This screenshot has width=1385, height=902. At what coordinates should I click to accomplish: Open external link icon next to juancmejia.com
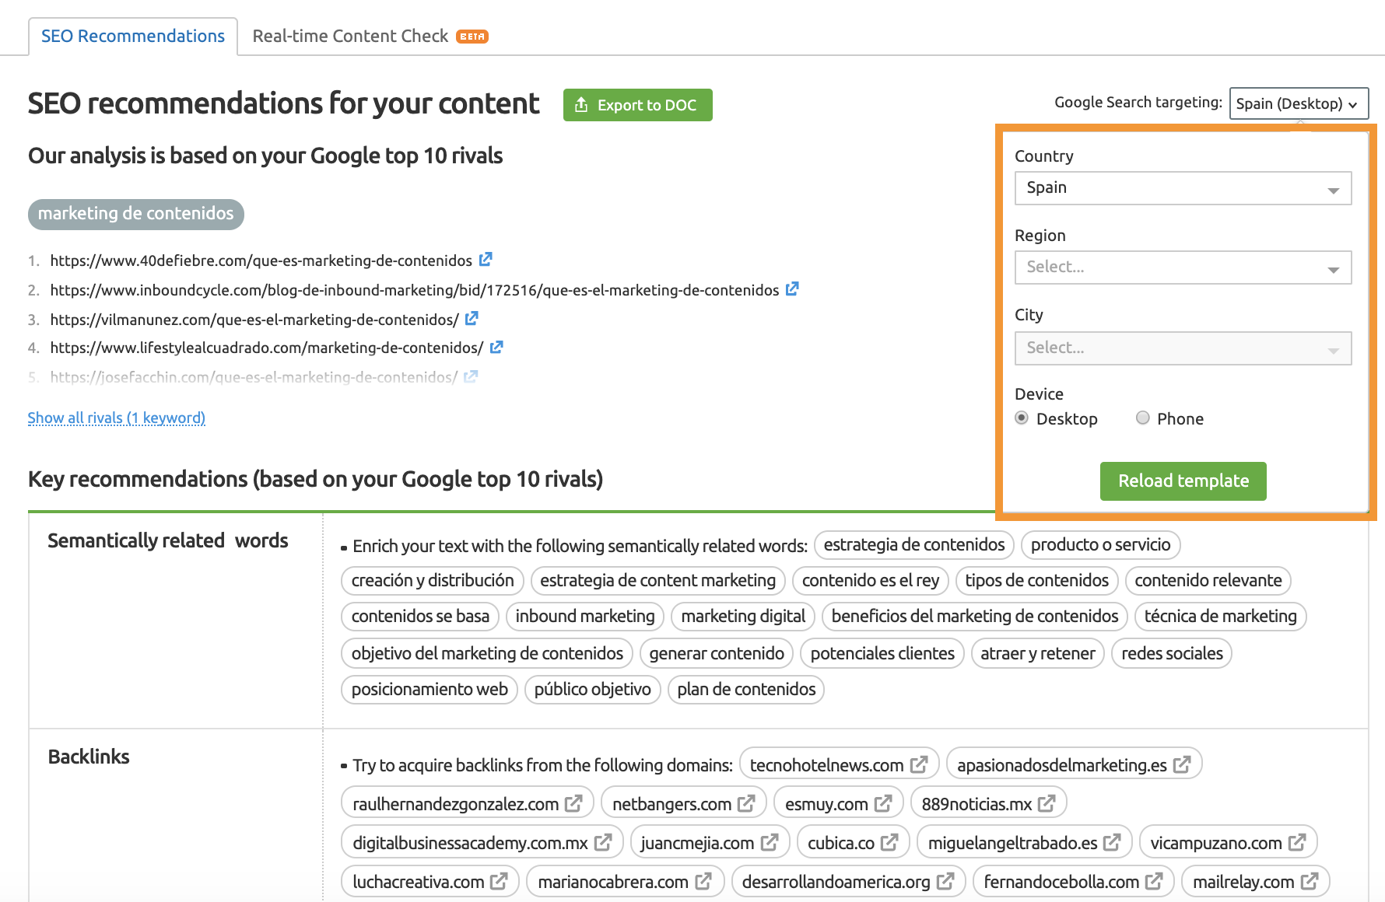coord(770,843)
